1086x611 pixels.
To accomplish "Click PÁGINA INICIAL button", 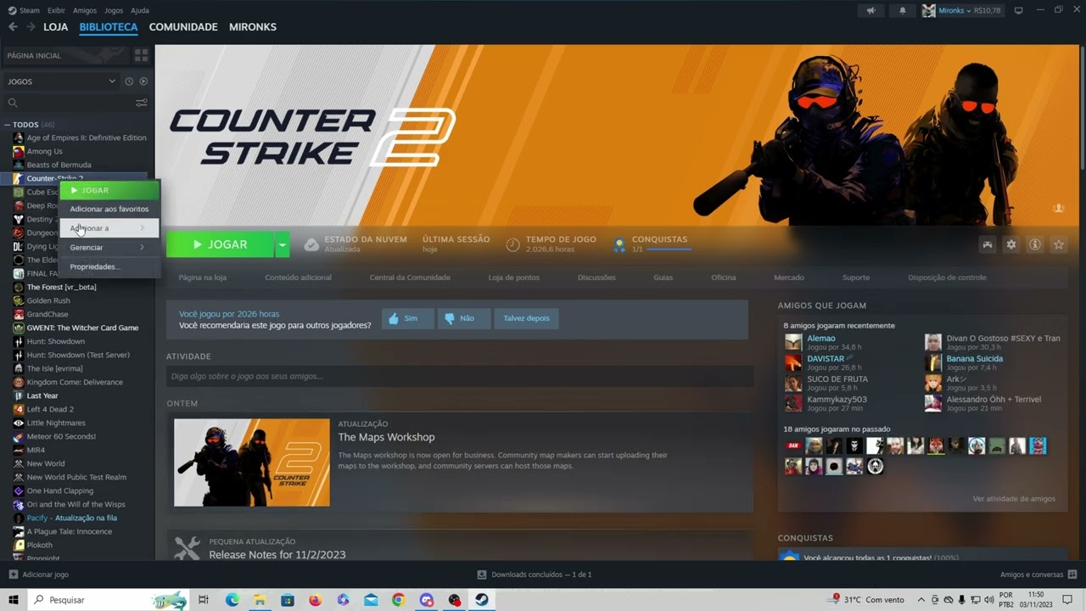I will click(x=65, y=55).
